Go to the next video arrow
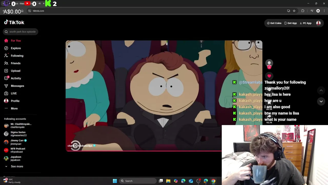The height and width of the screenshot is (185, 328). [x=321, y=101]
